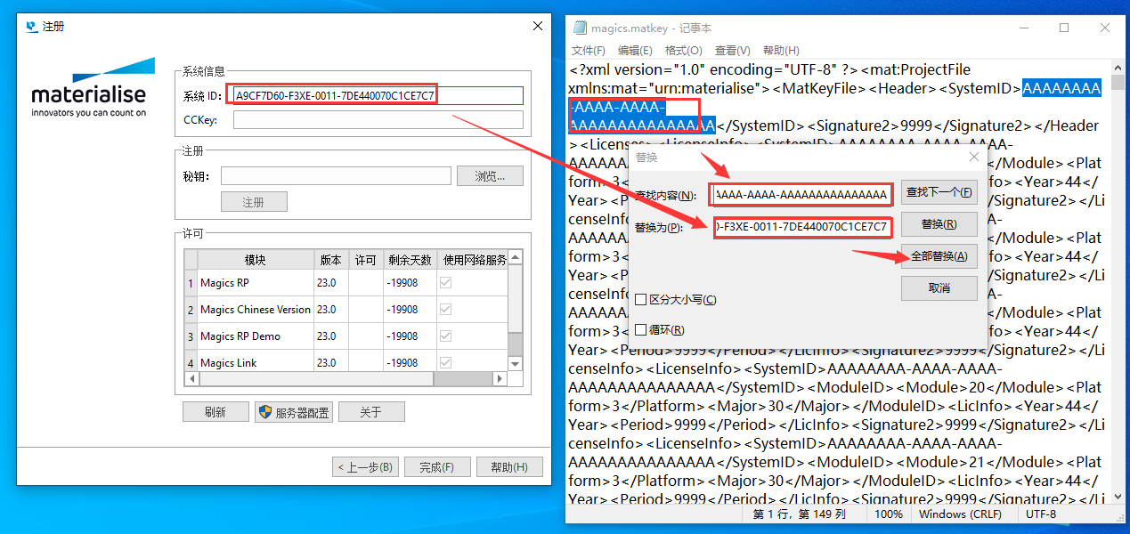Click the 替换(R) replace button
Viewport: 1130px width, 534px height.
click(x=939, y=224)
